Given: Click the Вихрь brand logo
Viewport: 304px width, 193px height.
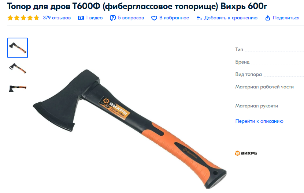Looking at the screenshot, I should (x=246, y=153).
